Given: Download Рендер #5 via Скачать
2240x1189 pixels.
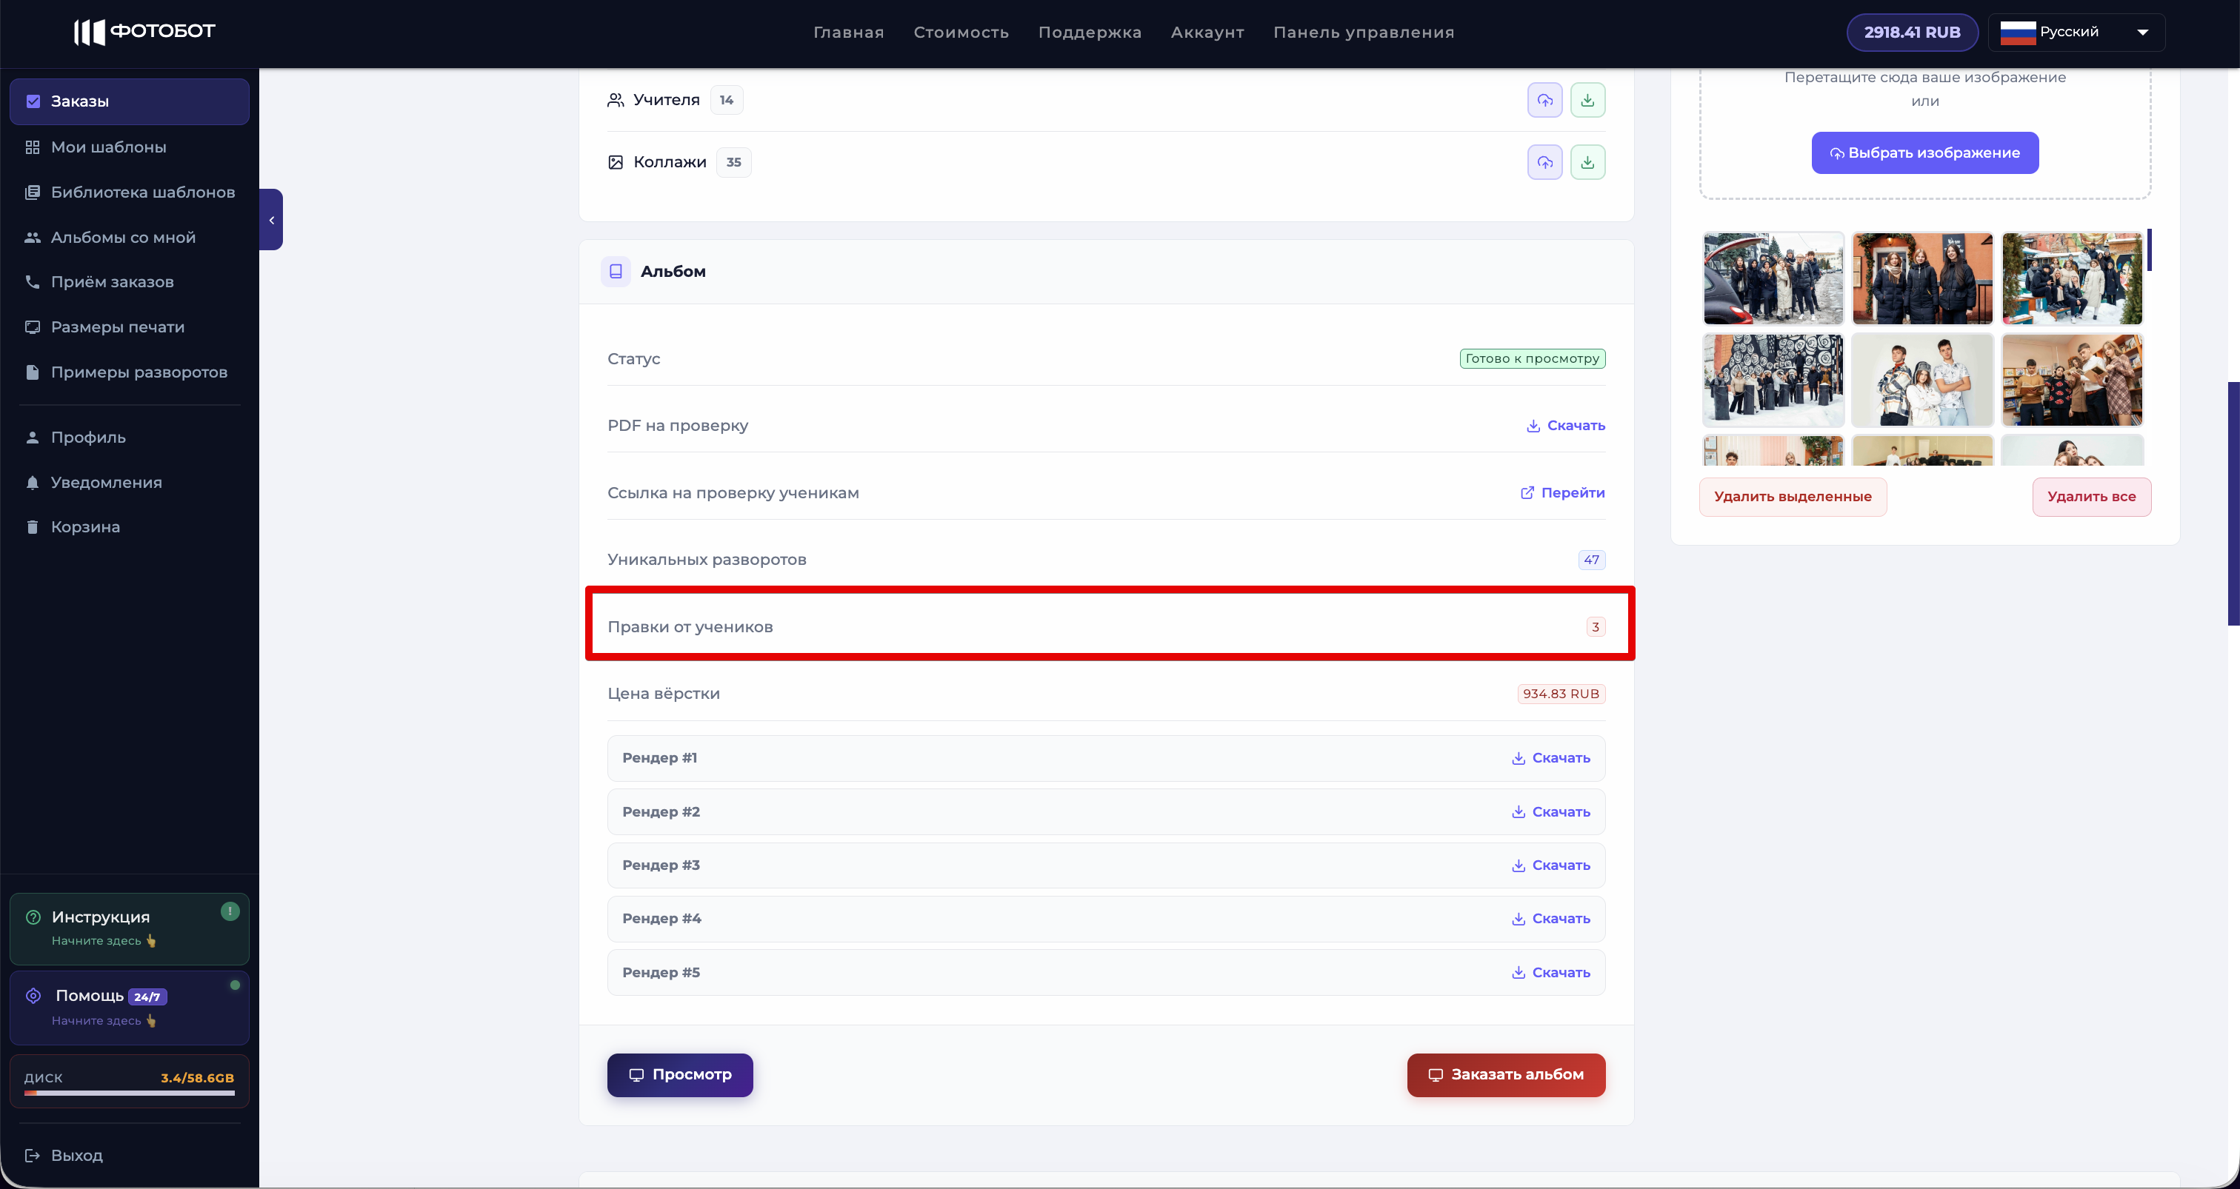Looking at the screenshot, I should 1550,973.
